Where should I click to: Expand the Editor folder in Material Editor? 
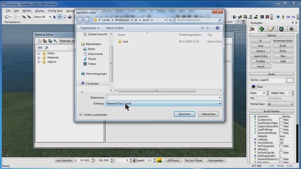coord(39,54)
